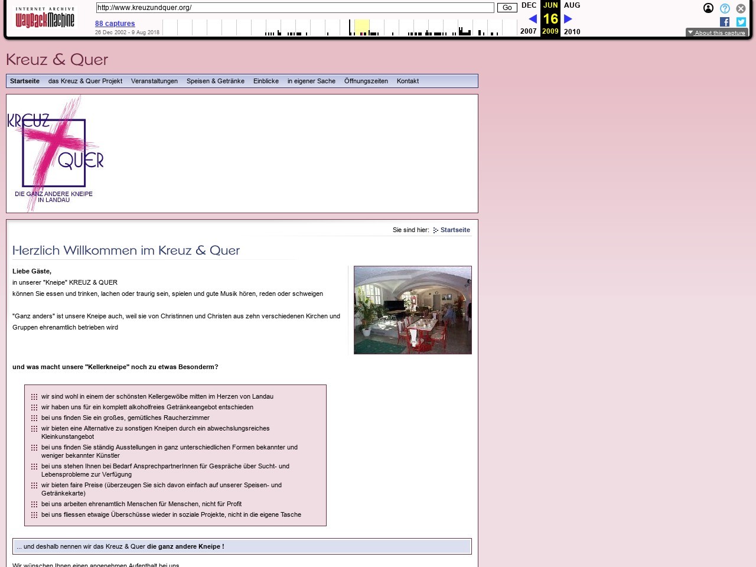This screenshot has width=756, height=567.
Task: Click the Kreuz & Quer cross logo
Action: [x=56, y=154]
